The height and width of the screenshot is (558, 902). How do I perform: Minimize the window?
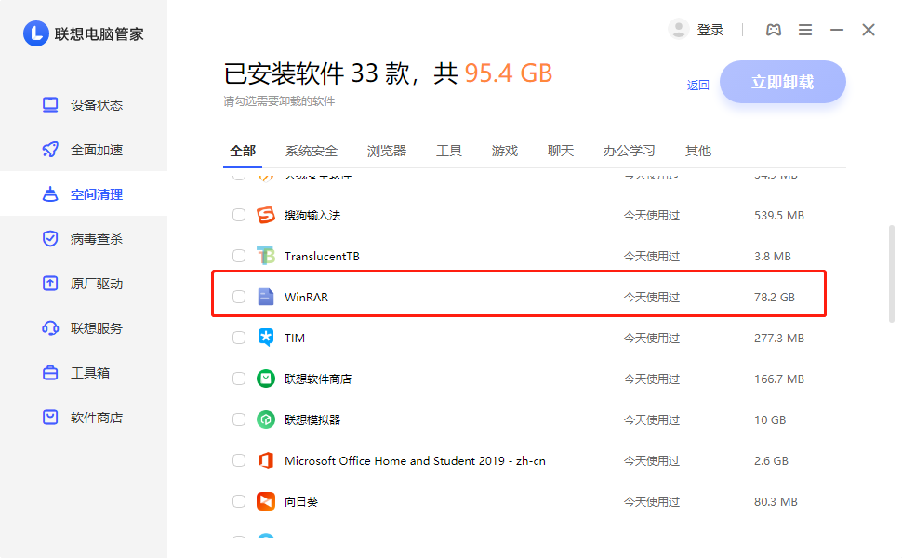[837, 30]
